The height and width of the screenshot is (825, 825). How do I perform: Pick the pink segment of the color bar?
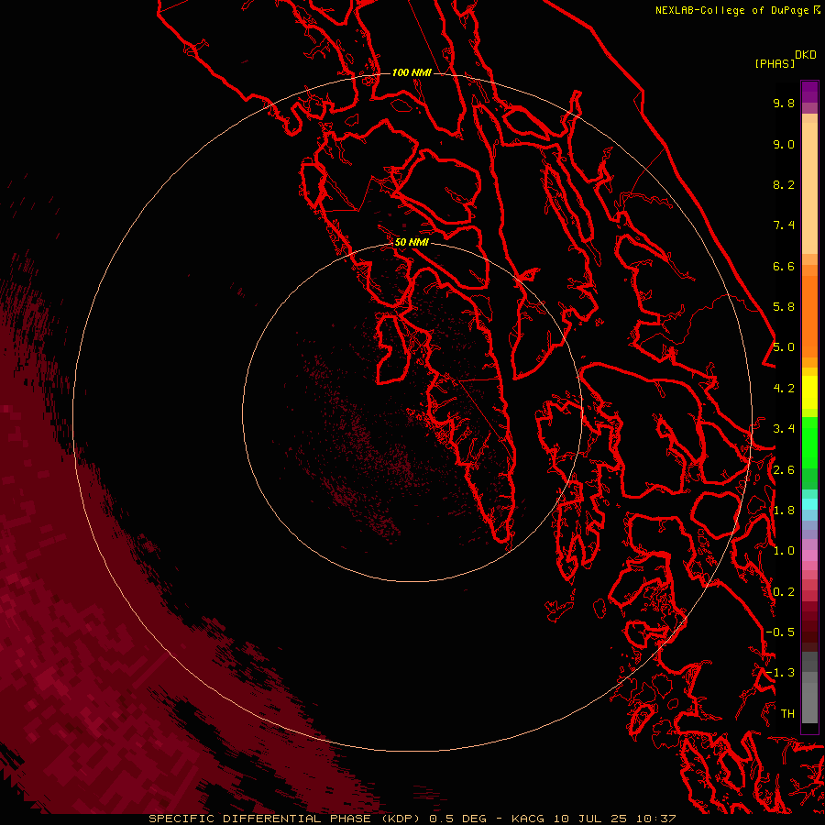[809, 555]
